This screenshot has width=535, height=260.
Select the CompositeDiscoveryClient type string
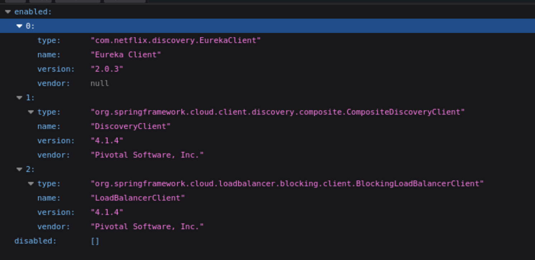(278, 112)
